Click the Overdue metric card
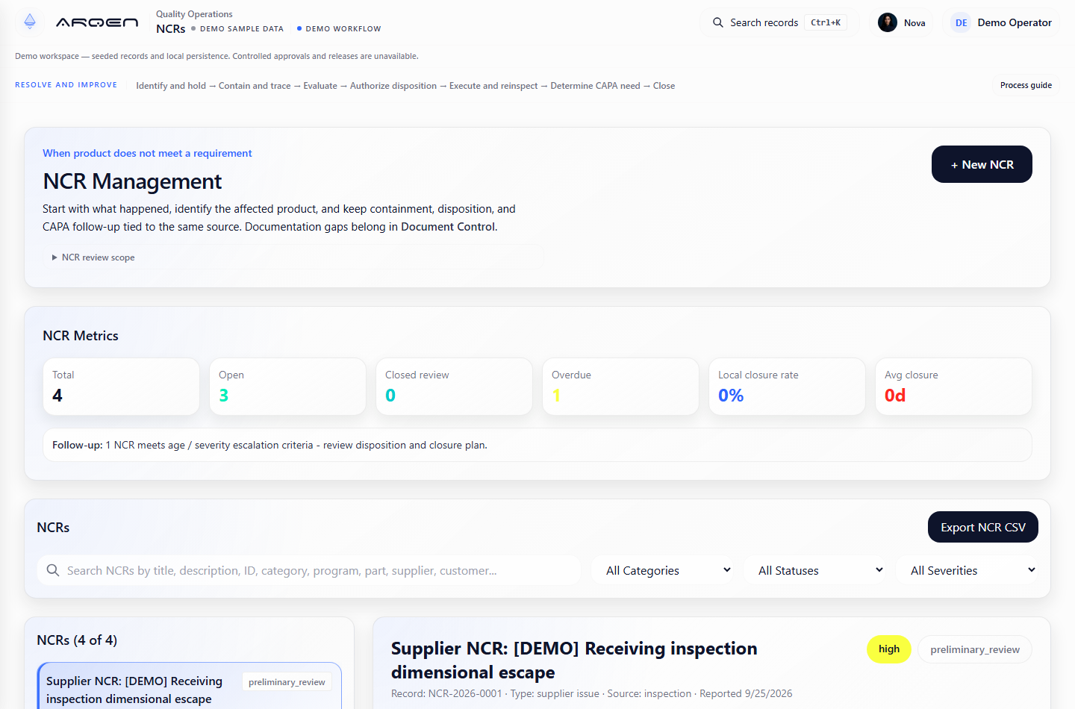 621,387
